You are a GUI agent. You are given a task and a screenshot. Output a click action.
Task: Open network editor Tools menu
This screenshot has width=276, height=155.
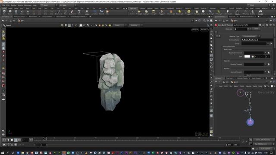click(x=242, y=86)
